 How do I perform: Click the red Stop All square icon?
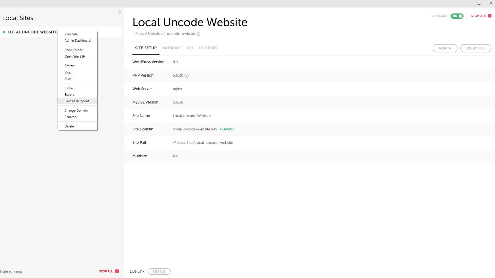(117, 271)
